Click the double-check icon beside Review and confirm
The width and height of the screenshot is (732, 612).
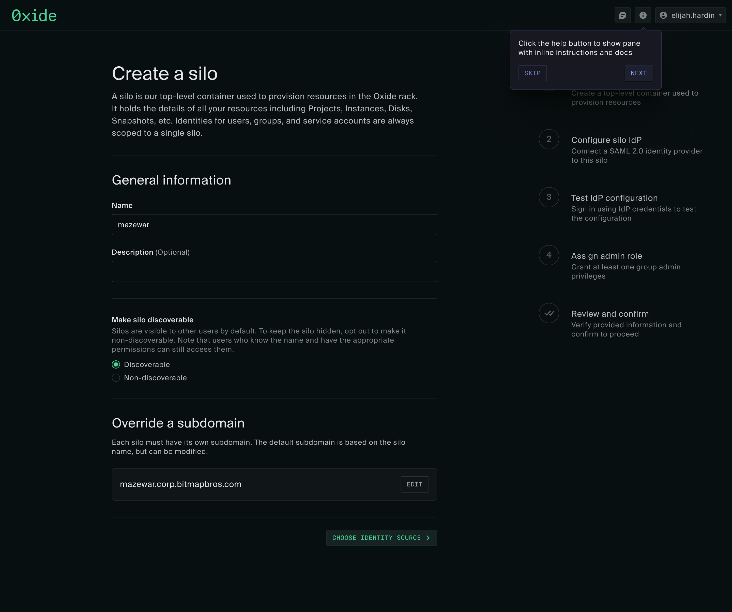549,313
